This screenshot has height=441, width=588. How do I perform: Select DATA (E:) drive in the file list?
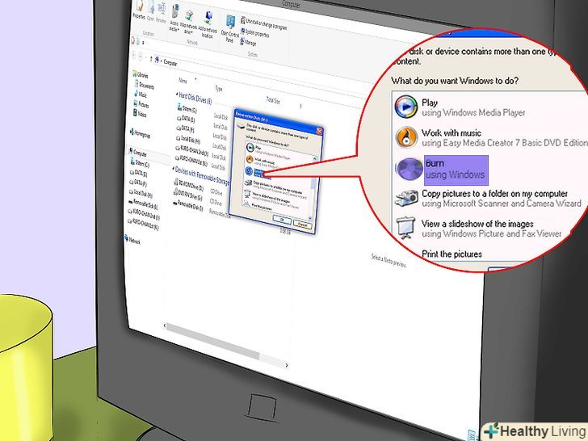186,119
